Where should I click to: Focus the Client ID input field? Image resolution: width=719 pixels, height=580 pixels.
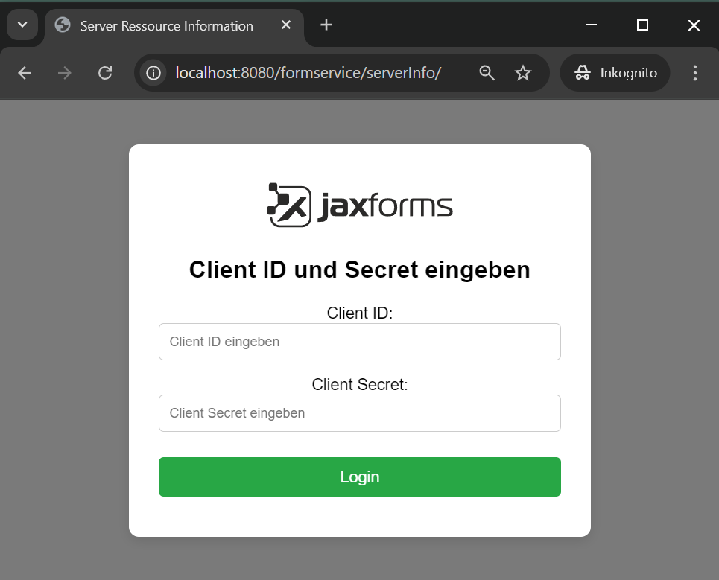(x=359, y=342)
